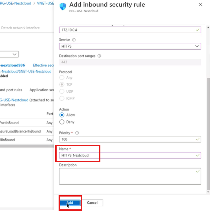Click the Description text area
210x211 pixels.
tap(130, 176)
